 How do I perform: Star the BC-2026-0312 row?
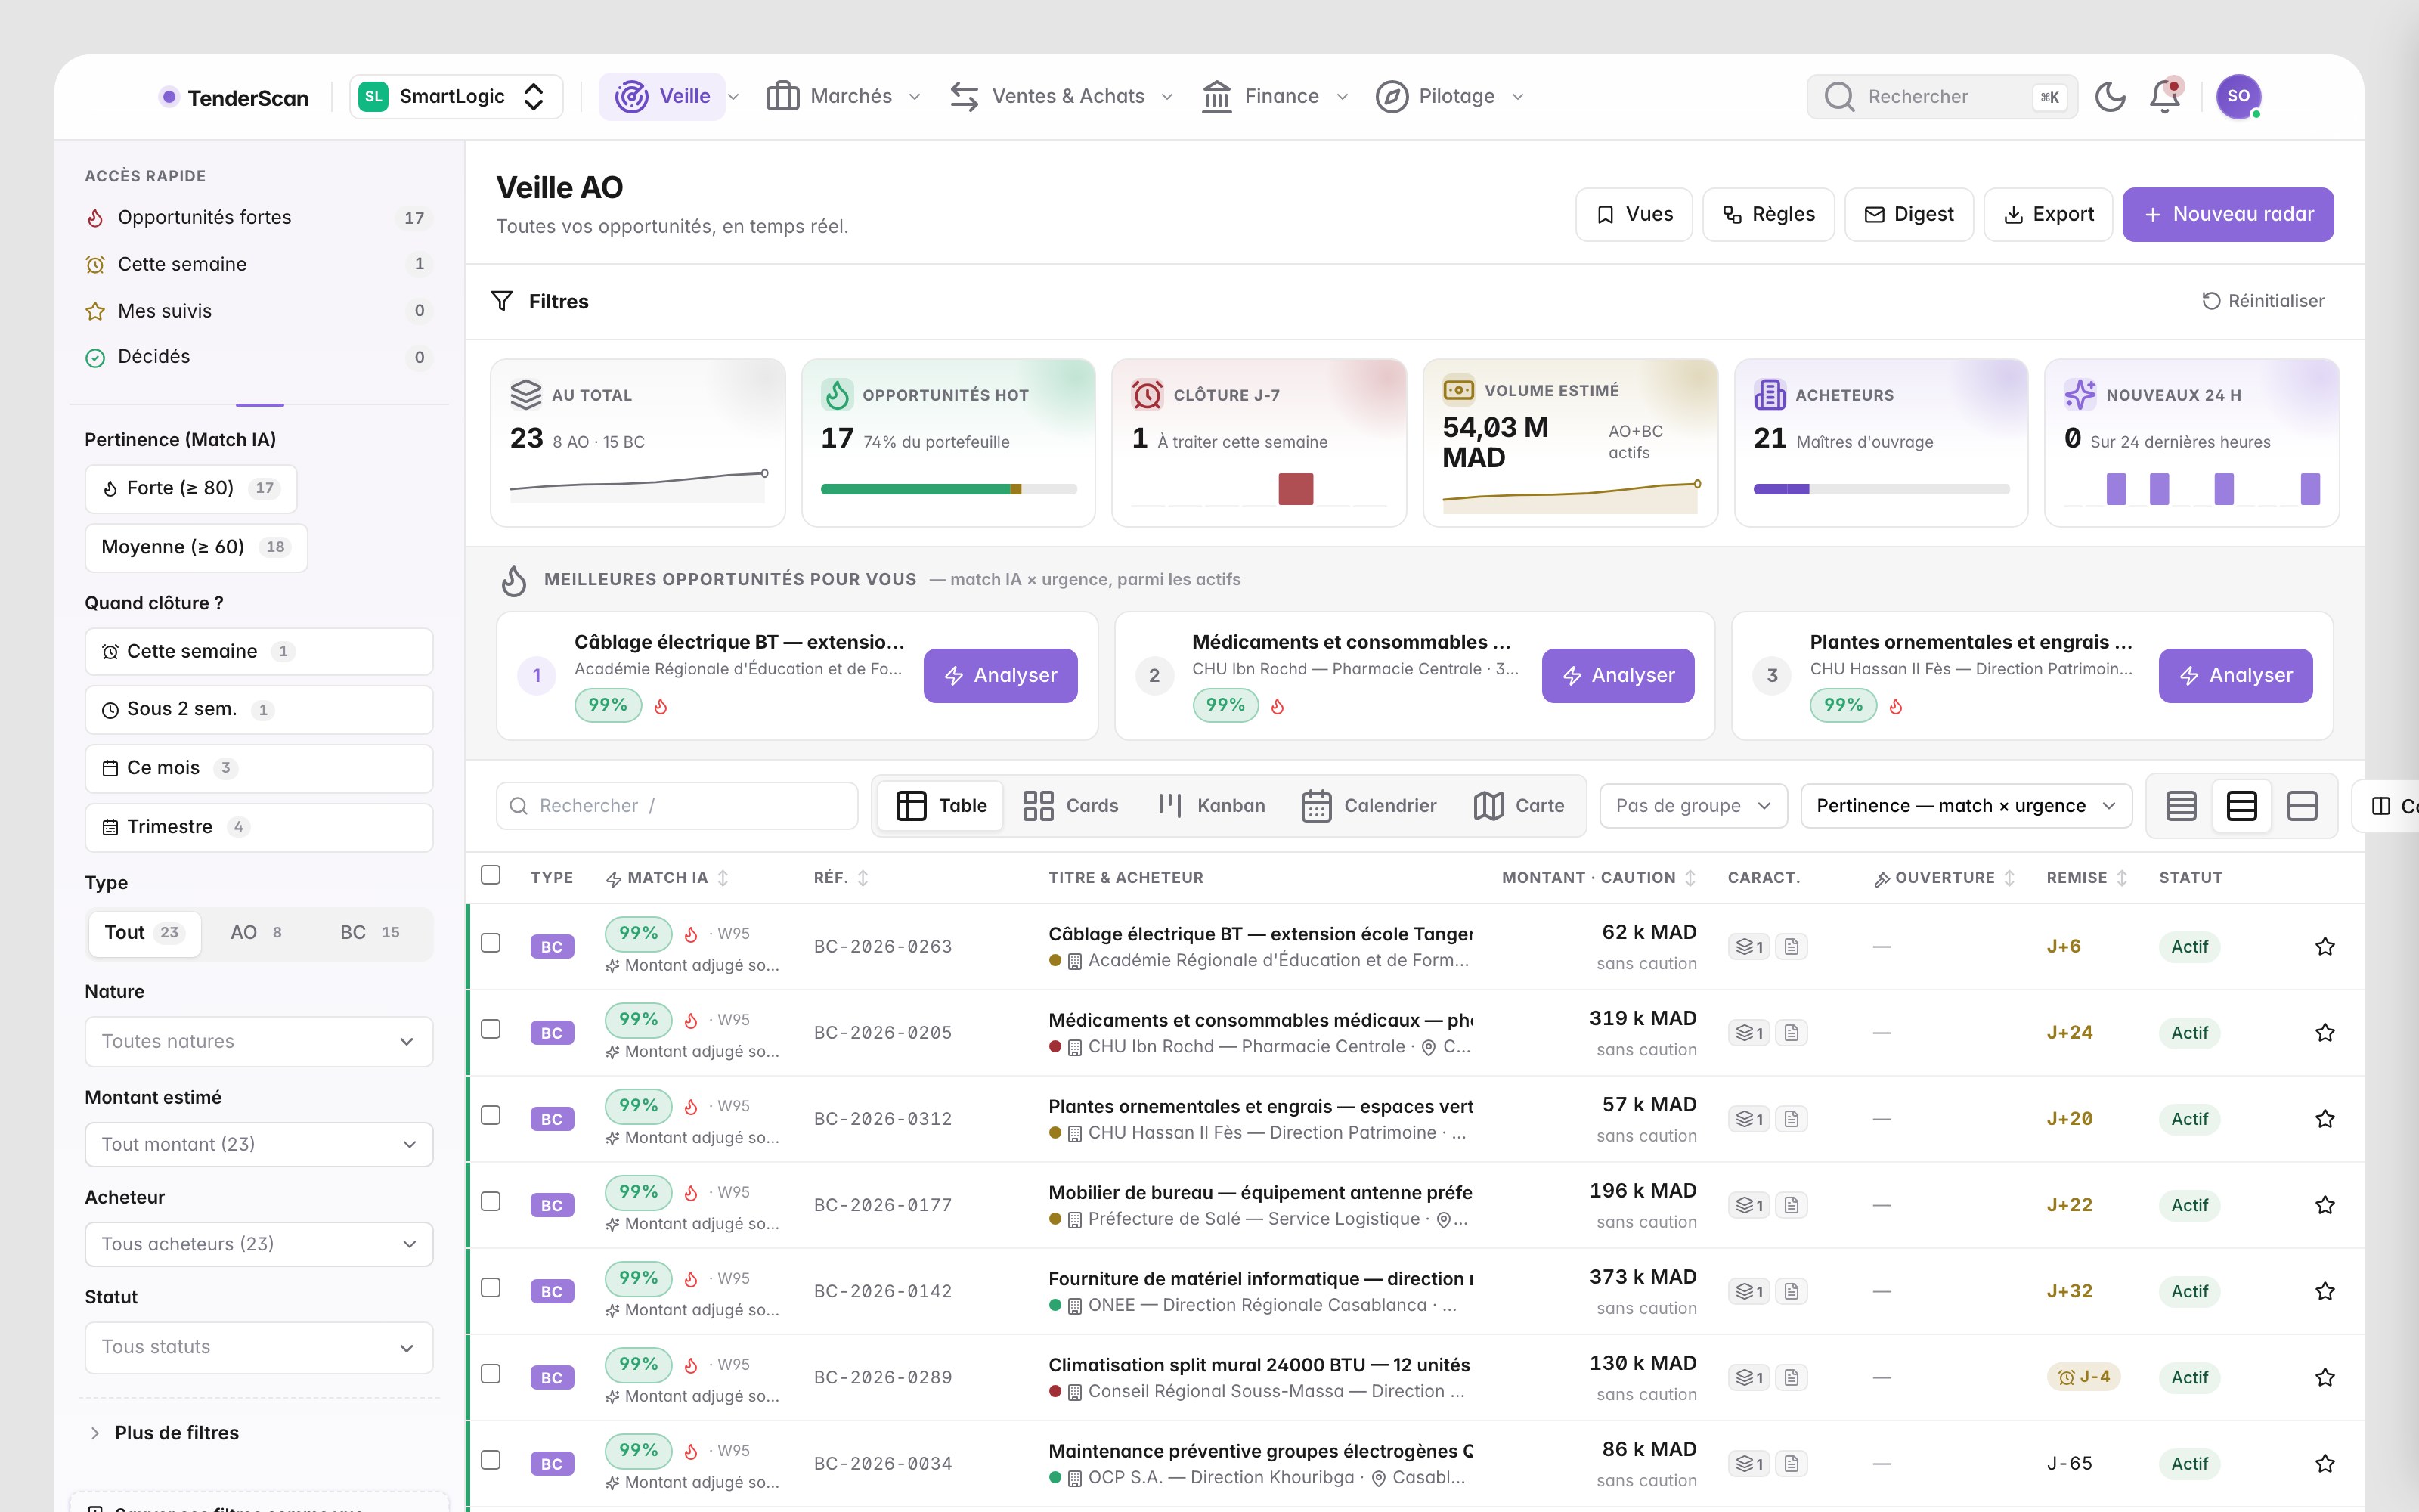point(2325,1118)
